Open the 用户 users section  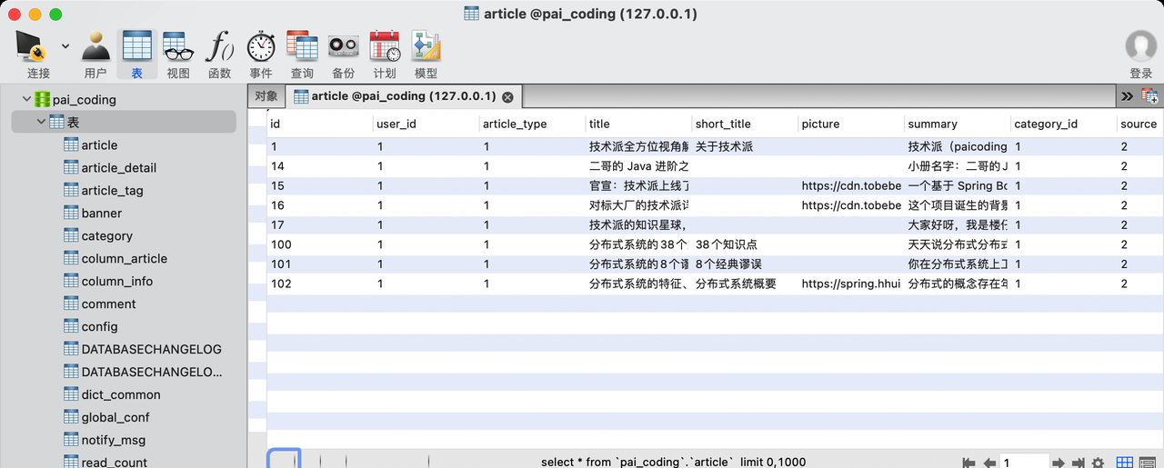pyautogui.click(x=95, y=55)
